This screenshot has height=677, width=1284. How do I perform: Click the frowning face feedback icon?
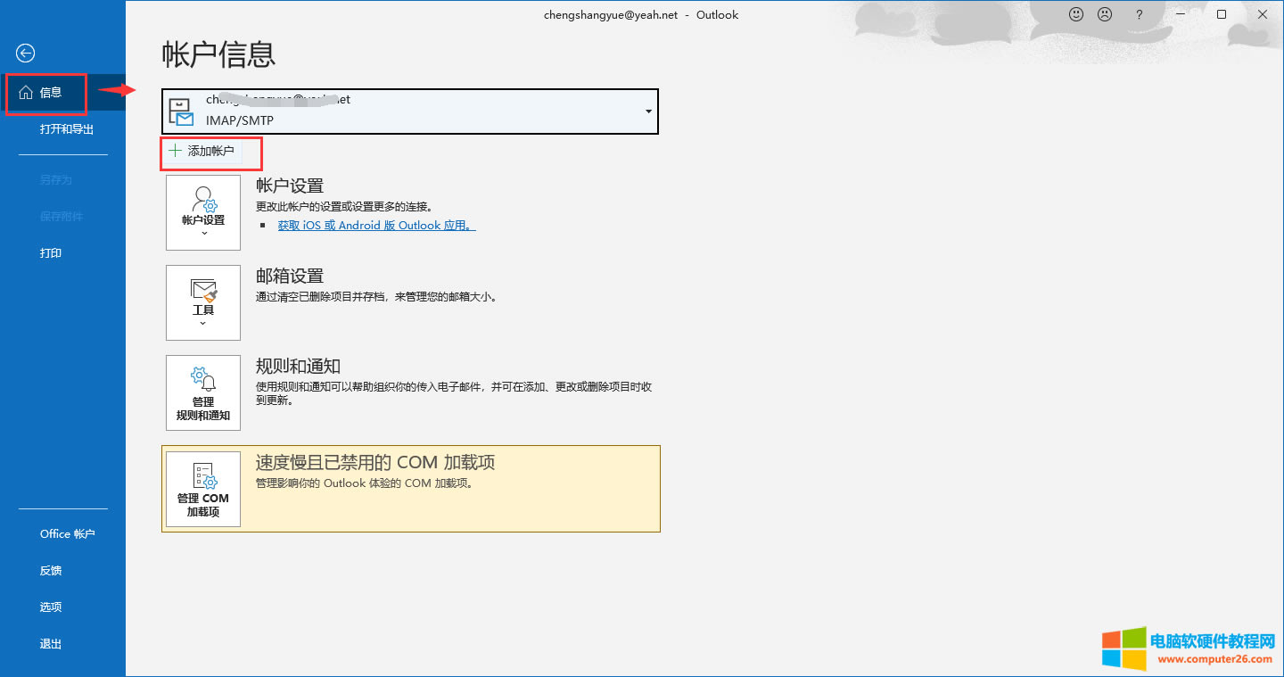tap(1105, 14)
